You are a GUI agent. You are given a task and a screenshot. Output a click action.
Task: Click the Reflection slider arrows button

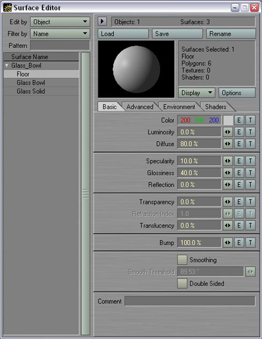(227, 185)
